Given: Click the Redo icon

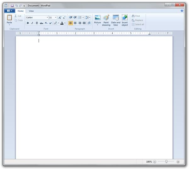Looking at the screenshot, I should point(20,6).
